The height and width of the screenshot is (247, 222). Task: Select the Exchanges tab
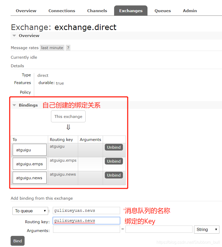[x=131, y=11]
